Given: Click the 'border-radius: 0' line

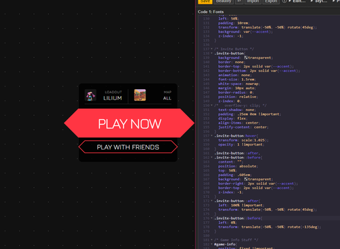Looking at the screenshot, I should click(x=236, y=93).
